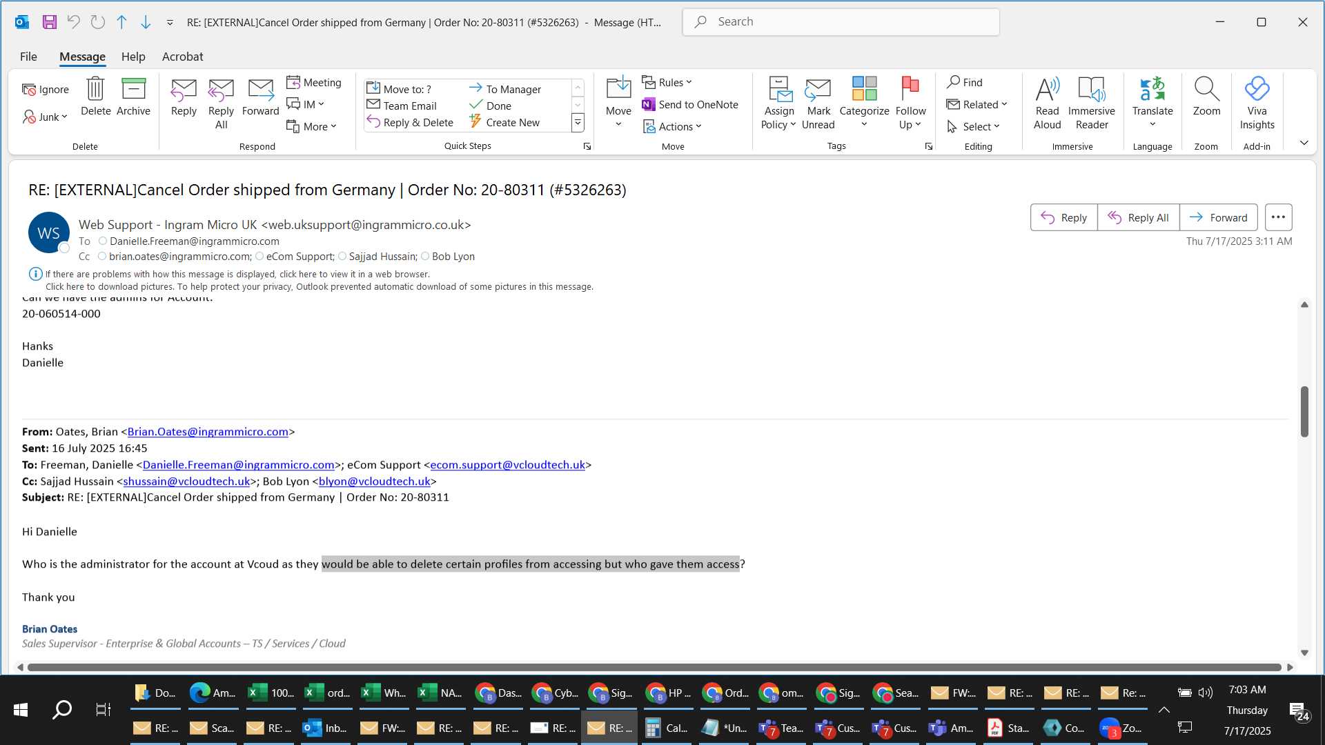
Task: Open the Move to: ? quick step
Action: point(399,89)
